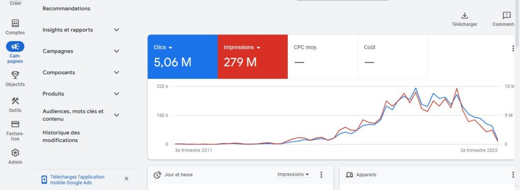Open the chart card three-dot menu
Viewport: 520px width, 190px height.
(513, 48)
